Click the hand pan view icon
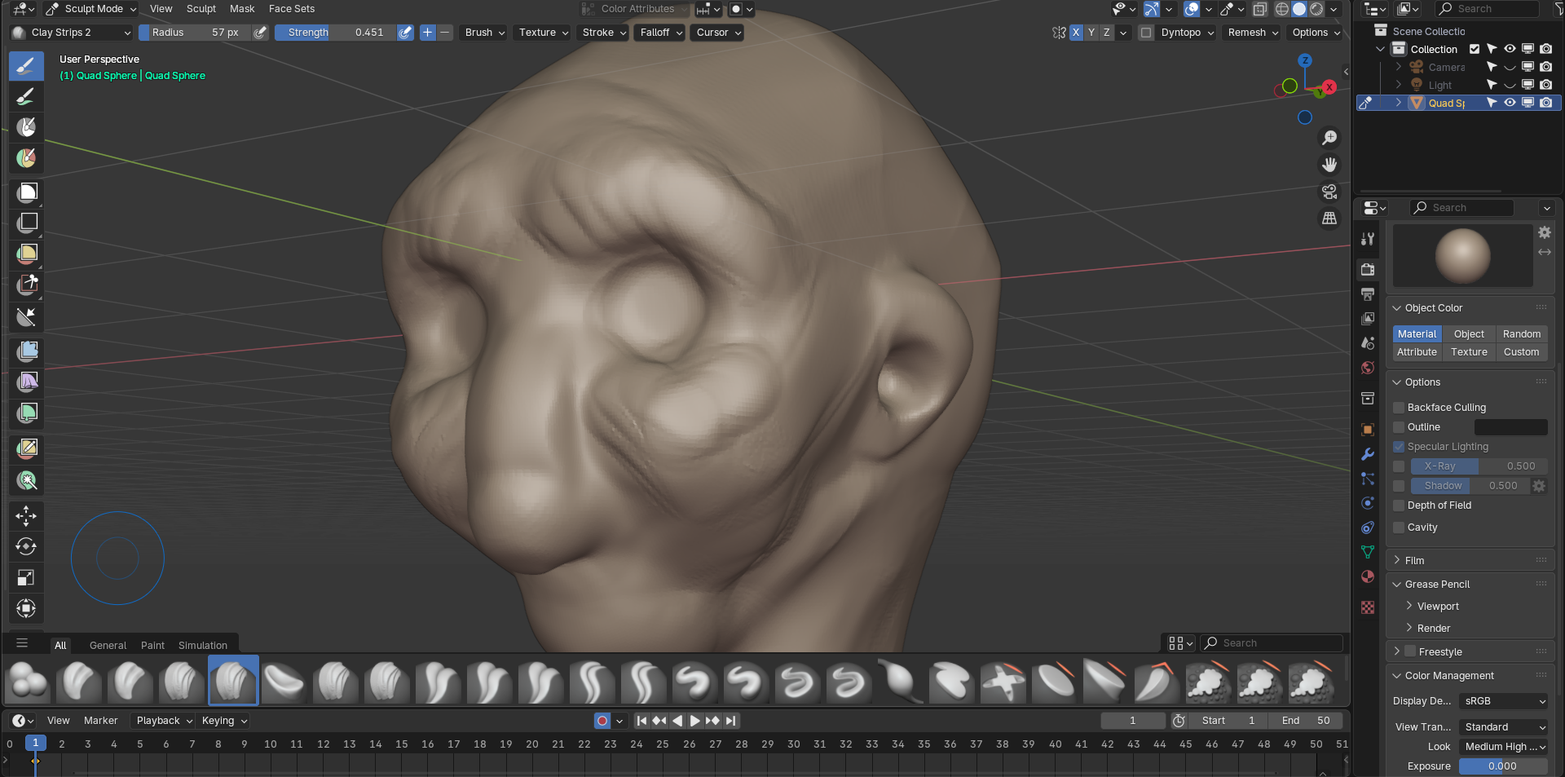This screenshot has width=1565, height=777. click(1329, 165)
